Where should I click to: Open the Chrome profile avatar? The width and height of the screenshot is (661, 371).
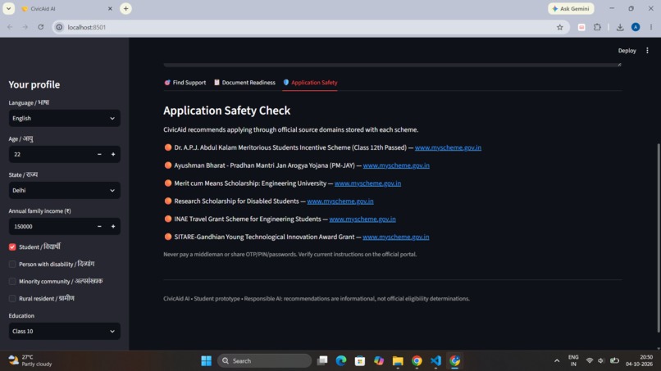tap(636, 27)
